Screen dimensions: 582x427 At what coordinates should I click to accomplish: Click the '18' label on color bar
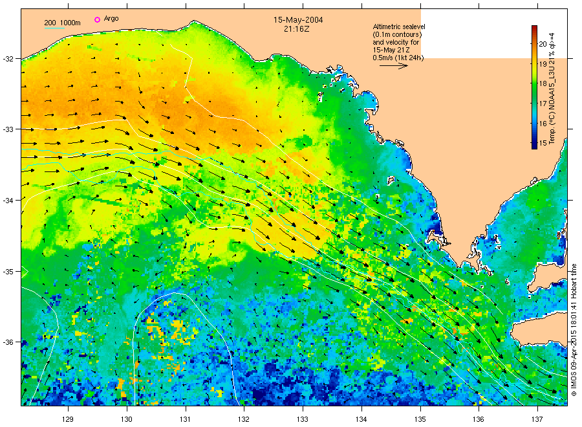pos(543,83)
